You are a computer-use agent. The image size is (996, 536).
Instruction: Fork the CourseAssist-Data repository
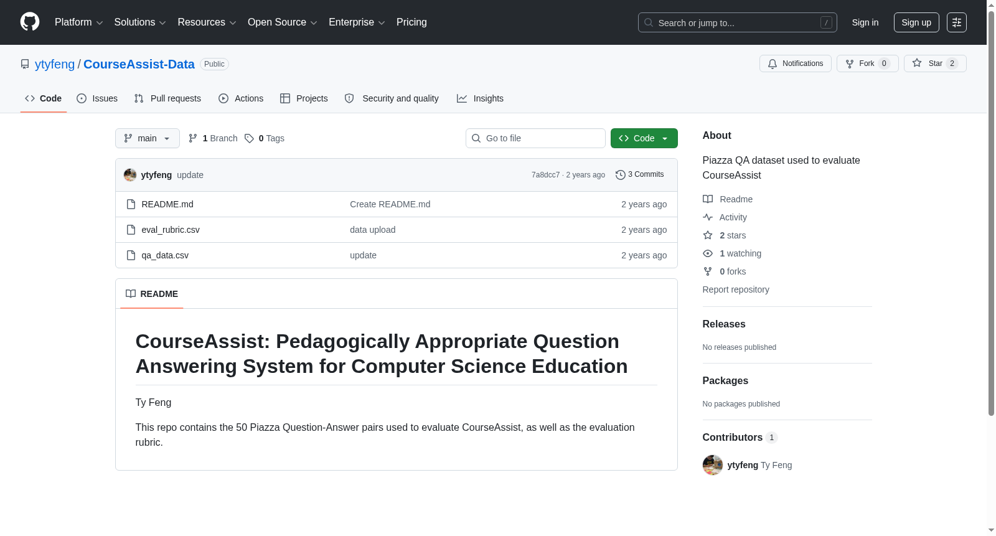(x=867, y=63)
